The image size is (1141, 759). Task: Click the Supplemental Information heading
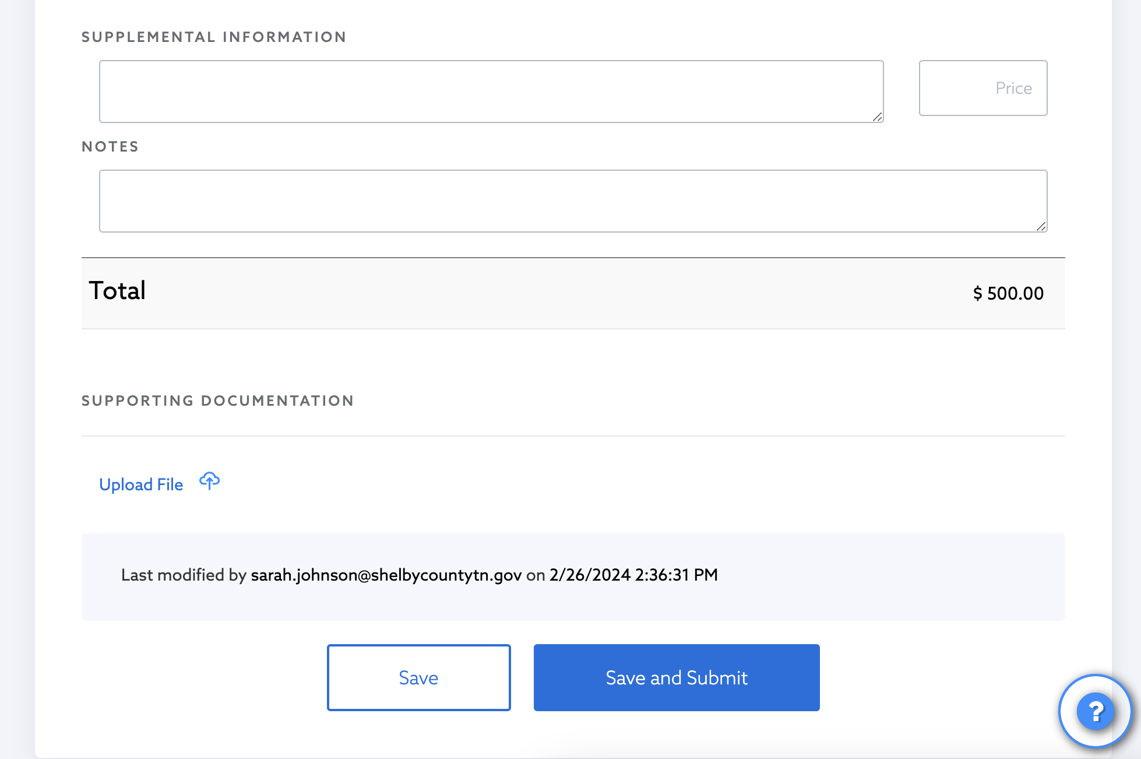coord(214,37)
